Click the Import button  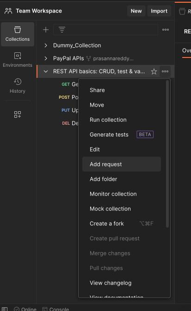click(x=159, y=11)
